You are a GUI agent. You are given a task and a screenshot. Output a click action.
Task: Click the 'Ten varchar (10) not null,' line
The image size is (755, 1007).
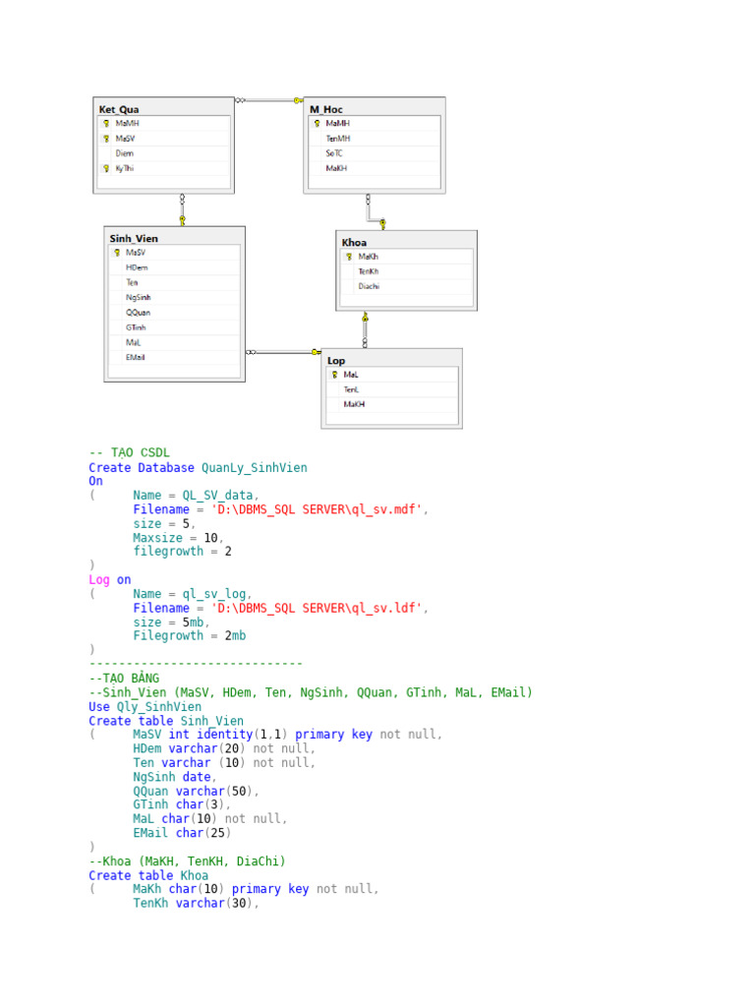coord(224,763)
